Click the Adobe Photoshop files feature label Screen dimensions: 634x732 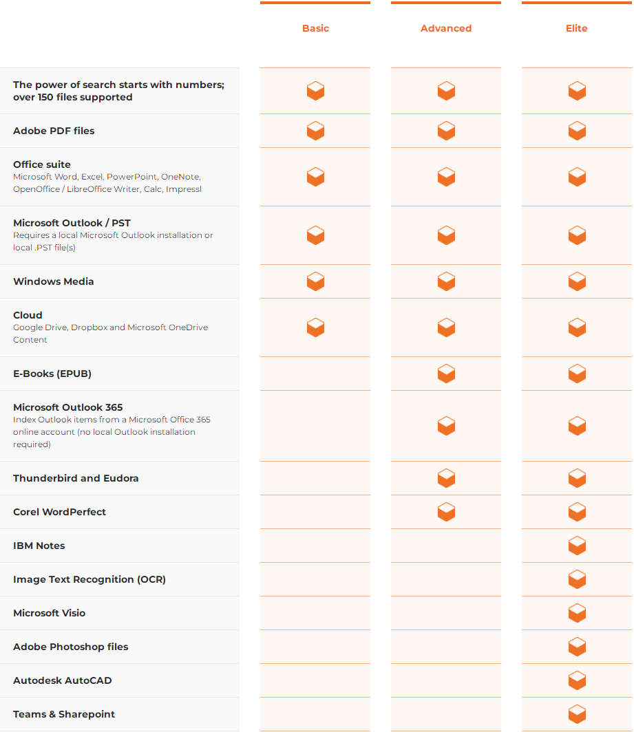click(x=70, y=647)
